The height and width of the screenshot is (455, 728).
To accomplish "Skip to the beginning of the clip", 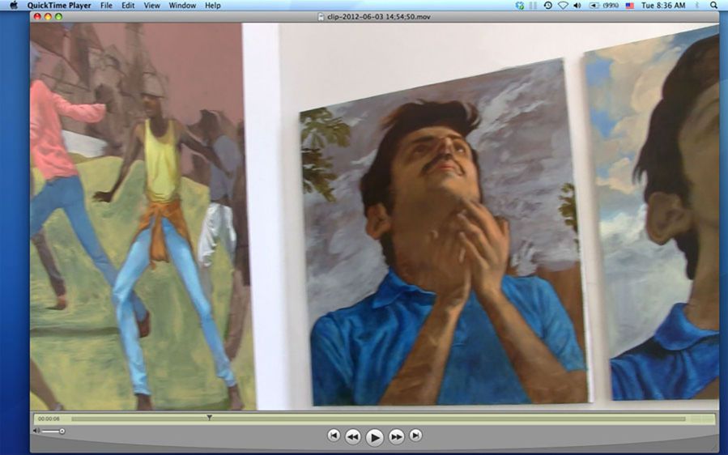I will click(x=334, y=436).
